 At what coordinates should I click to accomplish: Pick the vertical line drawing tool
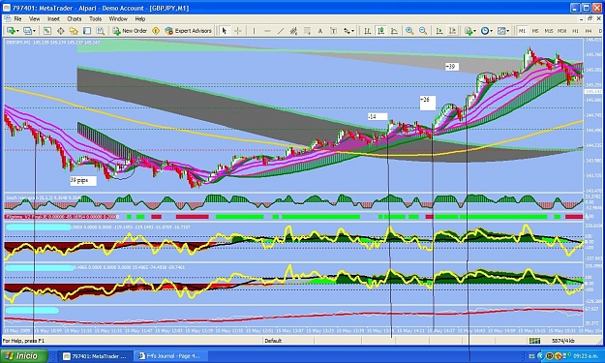coord(254,31)
